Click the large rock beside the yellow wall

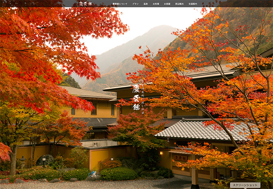tap(45, 160)
